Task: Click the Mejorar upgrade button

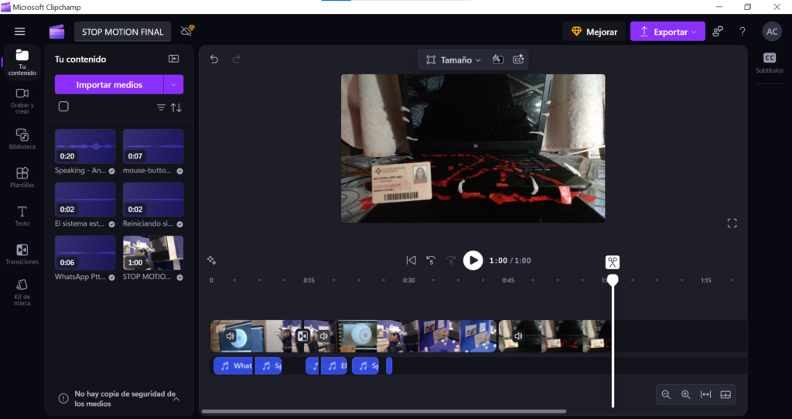Action: click(x=594, y=32)
